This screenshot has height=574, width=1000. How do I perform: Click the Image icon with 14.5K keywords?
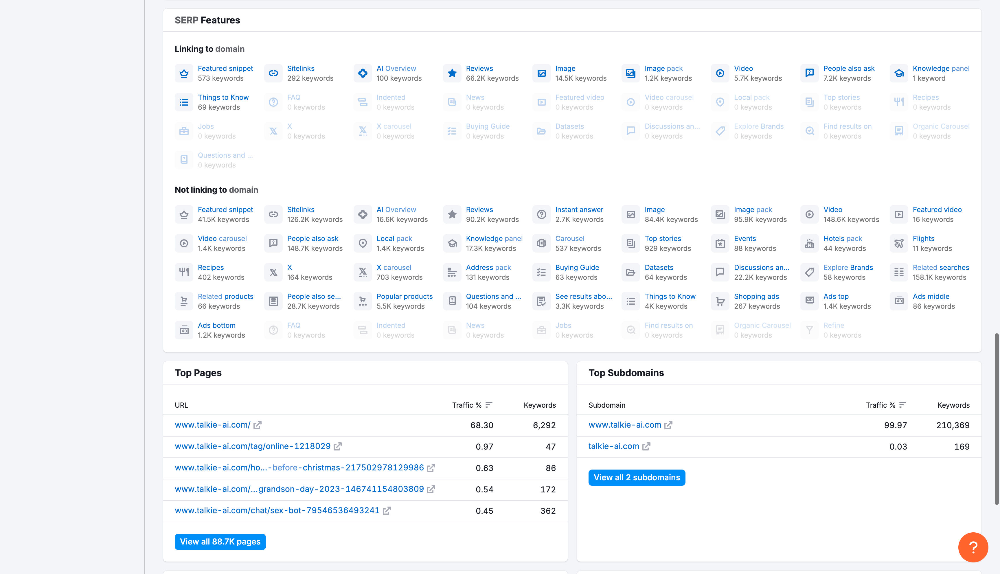[542, 73]
